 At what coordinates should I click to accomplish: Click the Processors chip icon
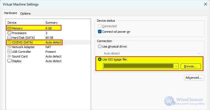(9, 33)
